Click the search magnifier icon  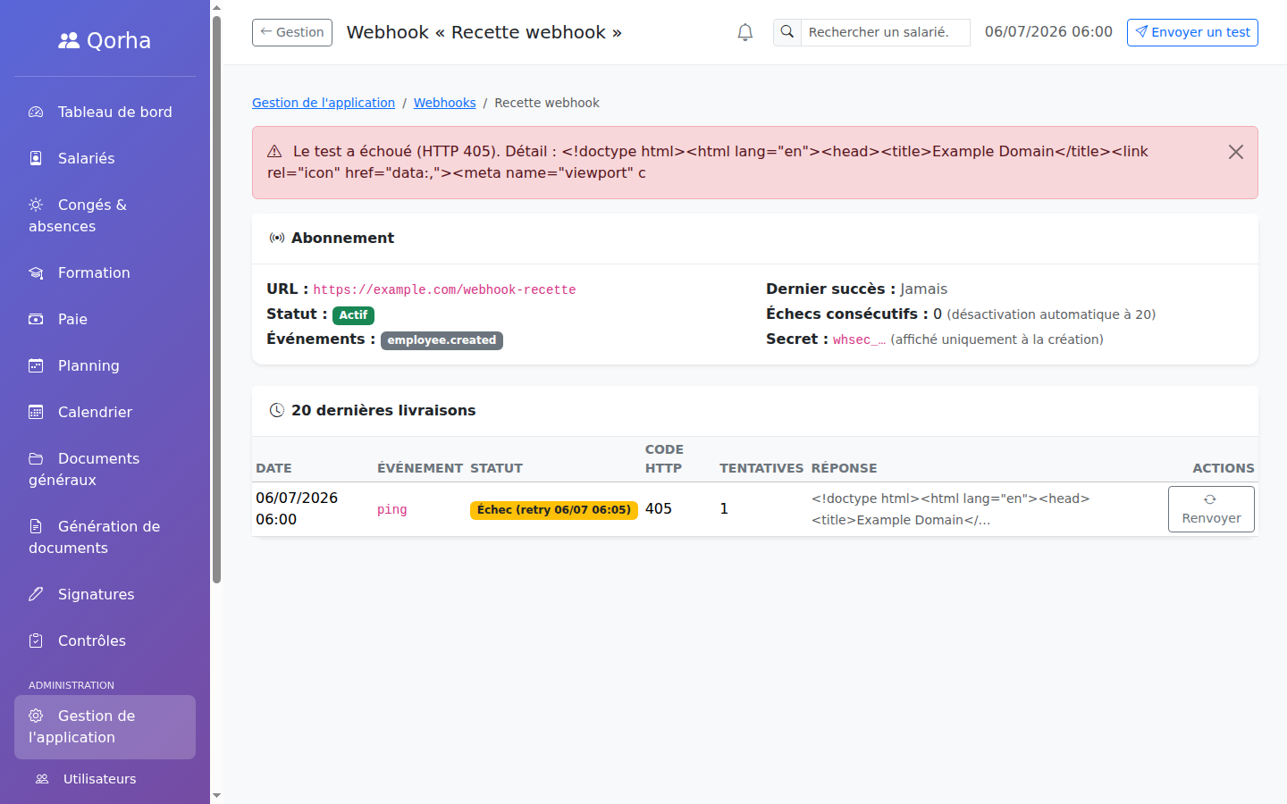[787, 32]
